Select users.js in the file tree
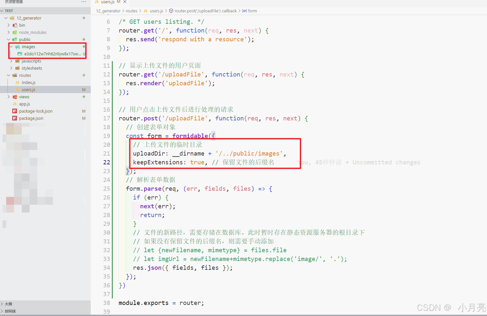This screenshot has width=487, height=316. click(28, 89)
